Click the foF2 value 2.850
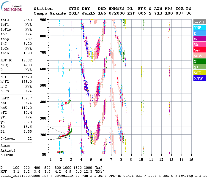 (26, 19)
